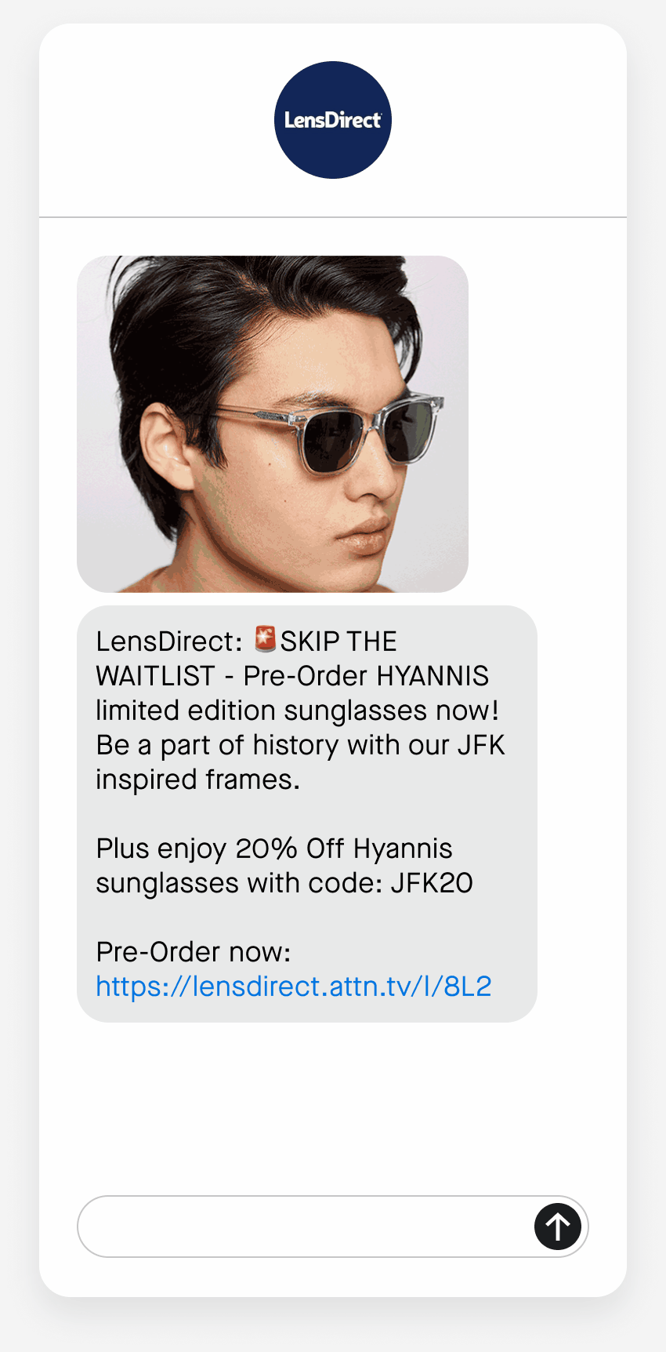Image resolution: width=666 pixels, height=1352 pixels.
Task: Click "limited edition sunglasses now!" line
Action: tap(298, 711)
